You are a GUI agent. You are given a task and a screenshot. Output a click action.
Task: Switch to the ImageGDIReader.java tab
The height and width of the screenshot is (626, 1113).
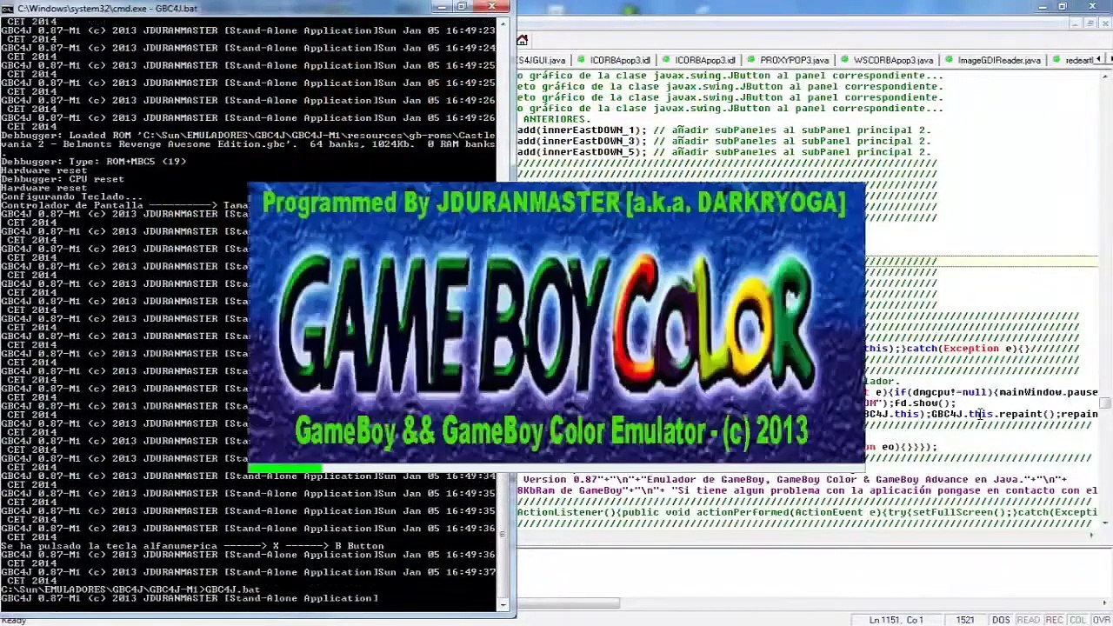pyautogui.click(x=992, y=61)
